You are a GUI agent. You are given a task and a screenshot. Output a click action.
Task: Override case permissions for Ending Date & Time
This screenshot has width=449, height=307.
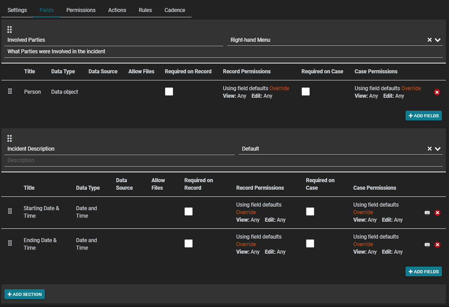(x=363, y=244)
